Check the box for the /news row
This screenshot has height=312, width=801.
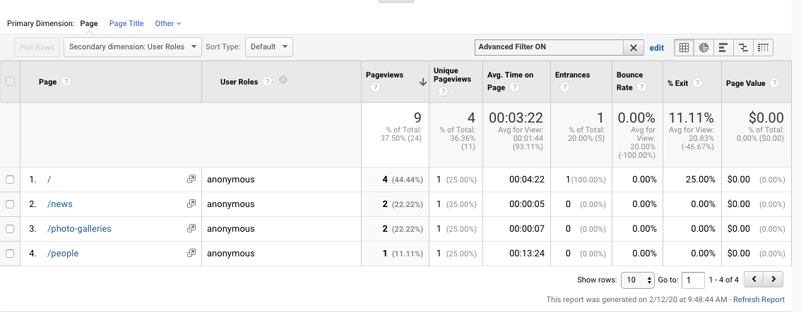point(10,204)
